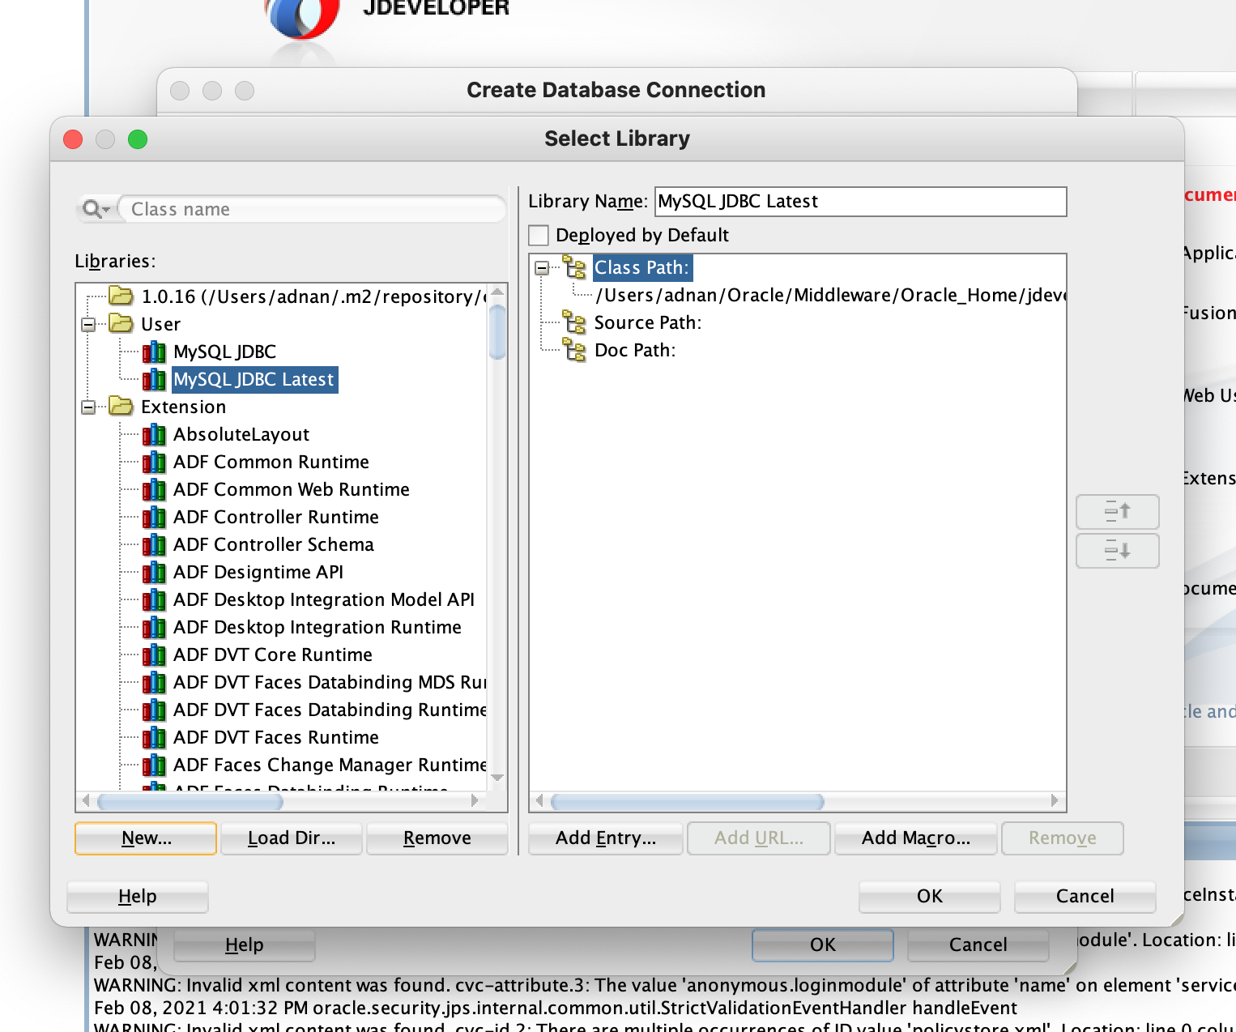Click the ADF DVT Faces Runtime icon

[x=154, y=737]
